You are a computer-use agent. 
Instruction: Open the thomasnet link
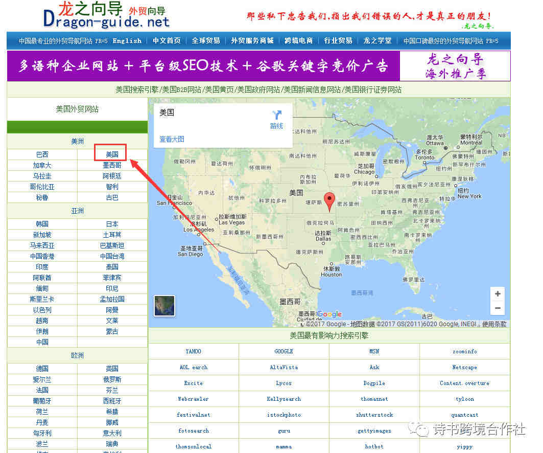(x=374, y=399)
